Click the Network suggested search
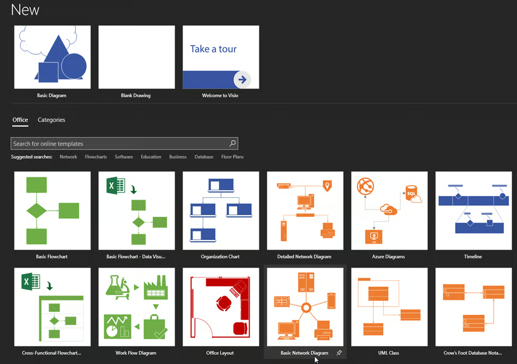 (68, 157)
